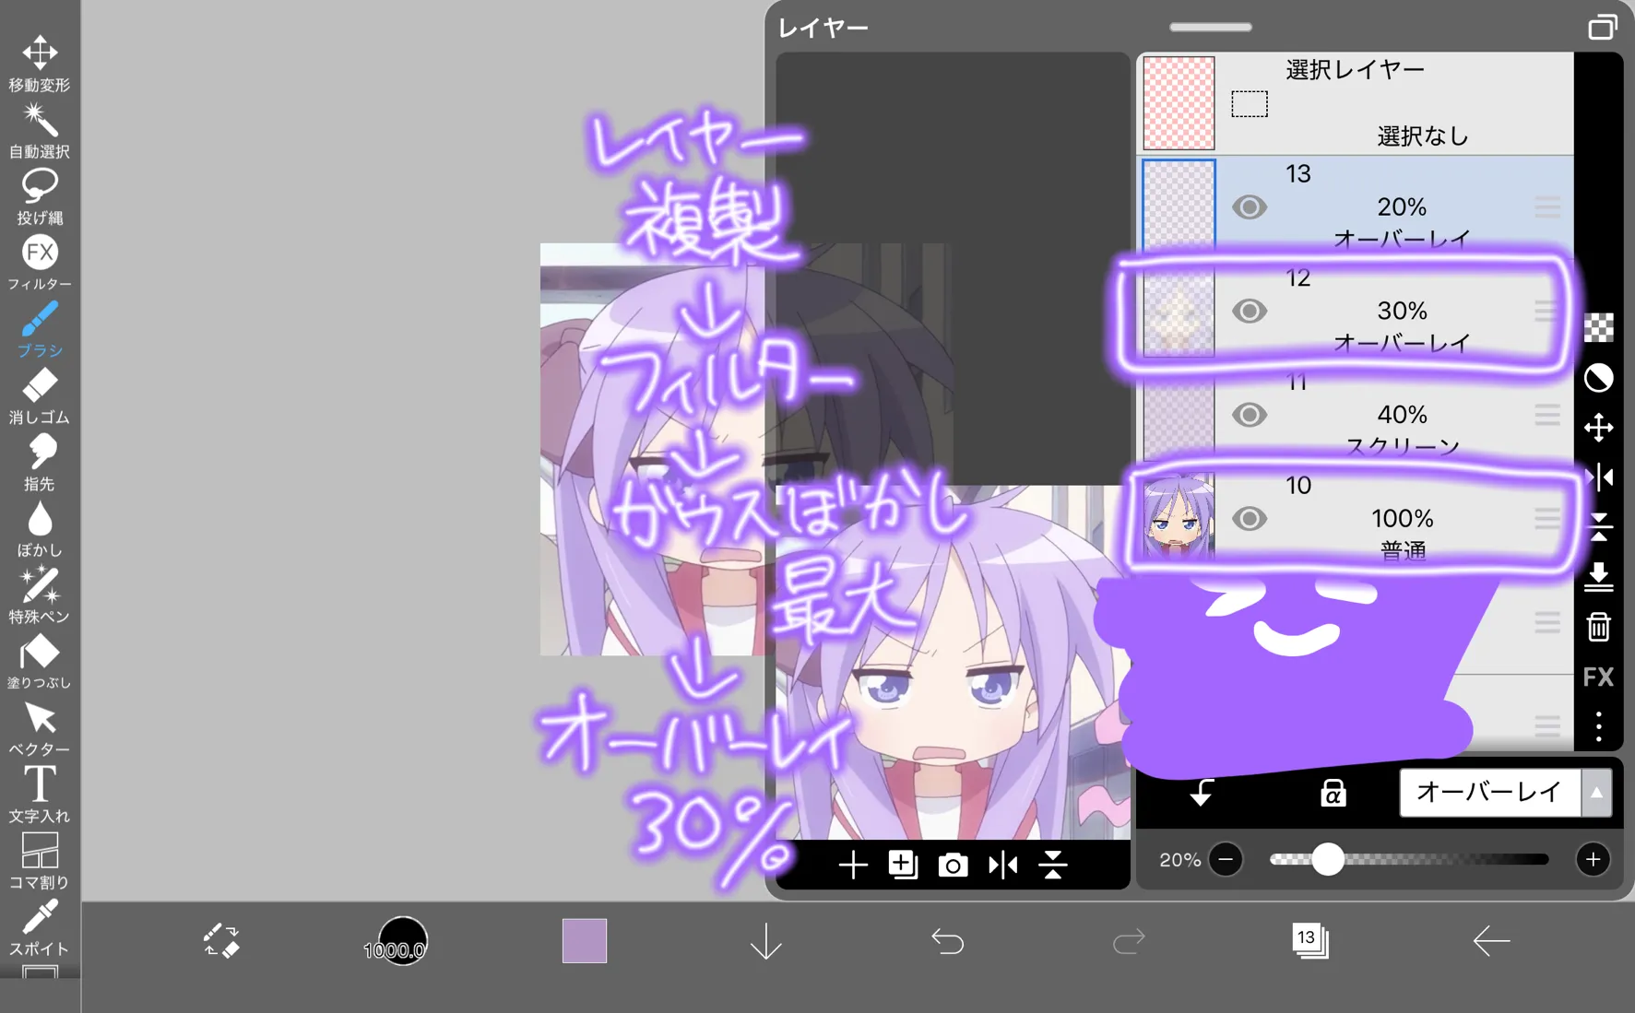Toggle visibility of layer 12
Image resolution: width=1635 pixels, height=1013 pixels.
(x=1250, y=312)
